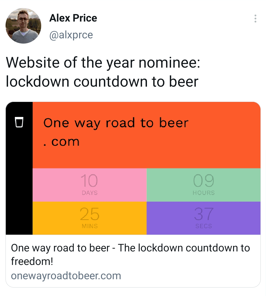Click the MINS label

coord(90,226)
